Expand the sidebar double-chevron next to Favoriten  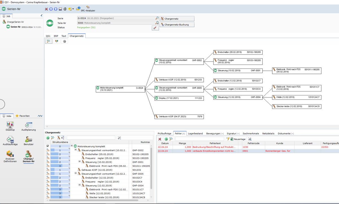click(40, 116)
